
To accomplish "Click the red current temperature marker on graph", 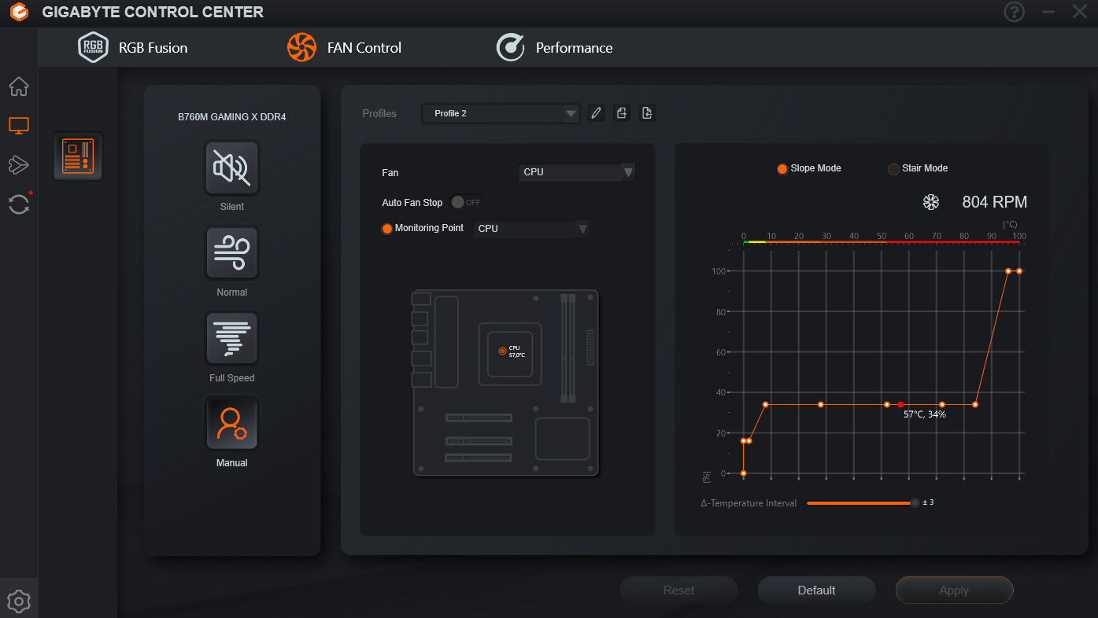I will (900, 405).
